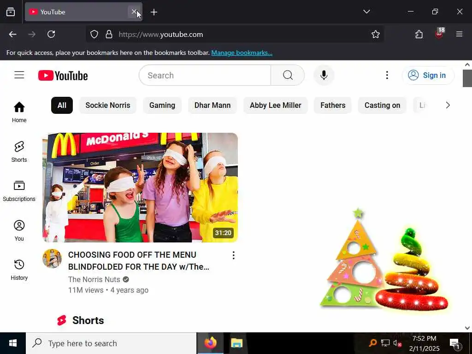Close the YouTube tab
The image size is (472, 354).
point(134,12)
